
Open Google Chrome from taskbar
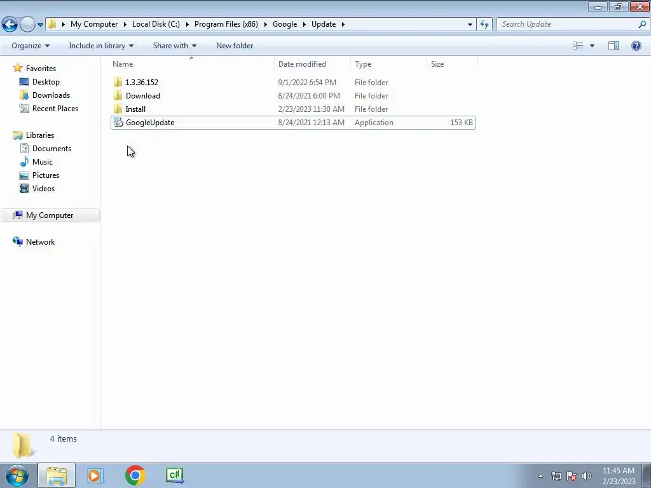tap(135, 475)
